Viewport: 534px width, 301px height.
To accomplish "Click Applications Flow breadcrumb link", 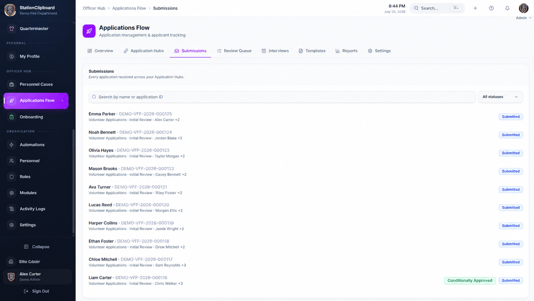I will pos(129,8).
